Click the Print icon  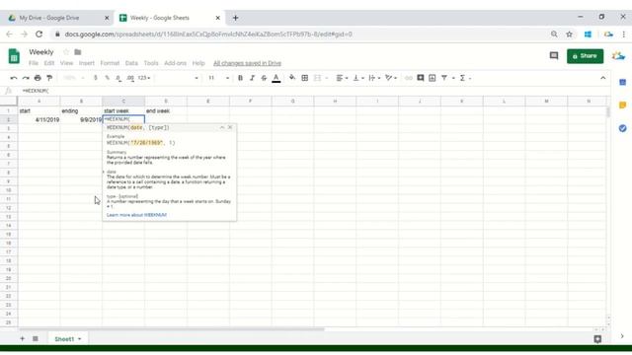[x=38, y=78]
